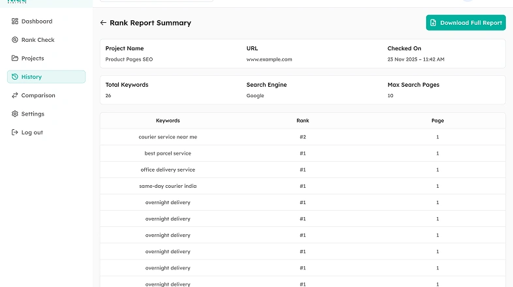Select the 'best parcel service' keyword row
Screen dimensions: 513x287
point(168,153)
